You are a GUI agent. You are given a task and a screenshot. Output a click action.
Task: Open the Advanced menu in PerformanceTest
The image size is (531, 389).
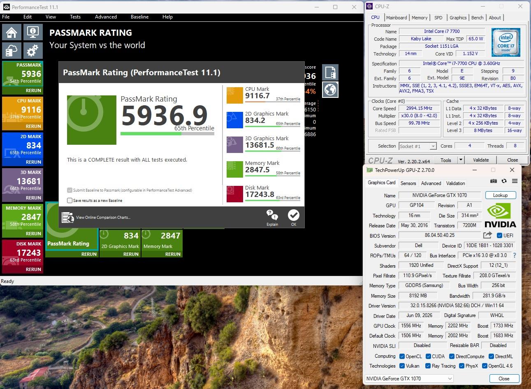click(x=106, y=17)
